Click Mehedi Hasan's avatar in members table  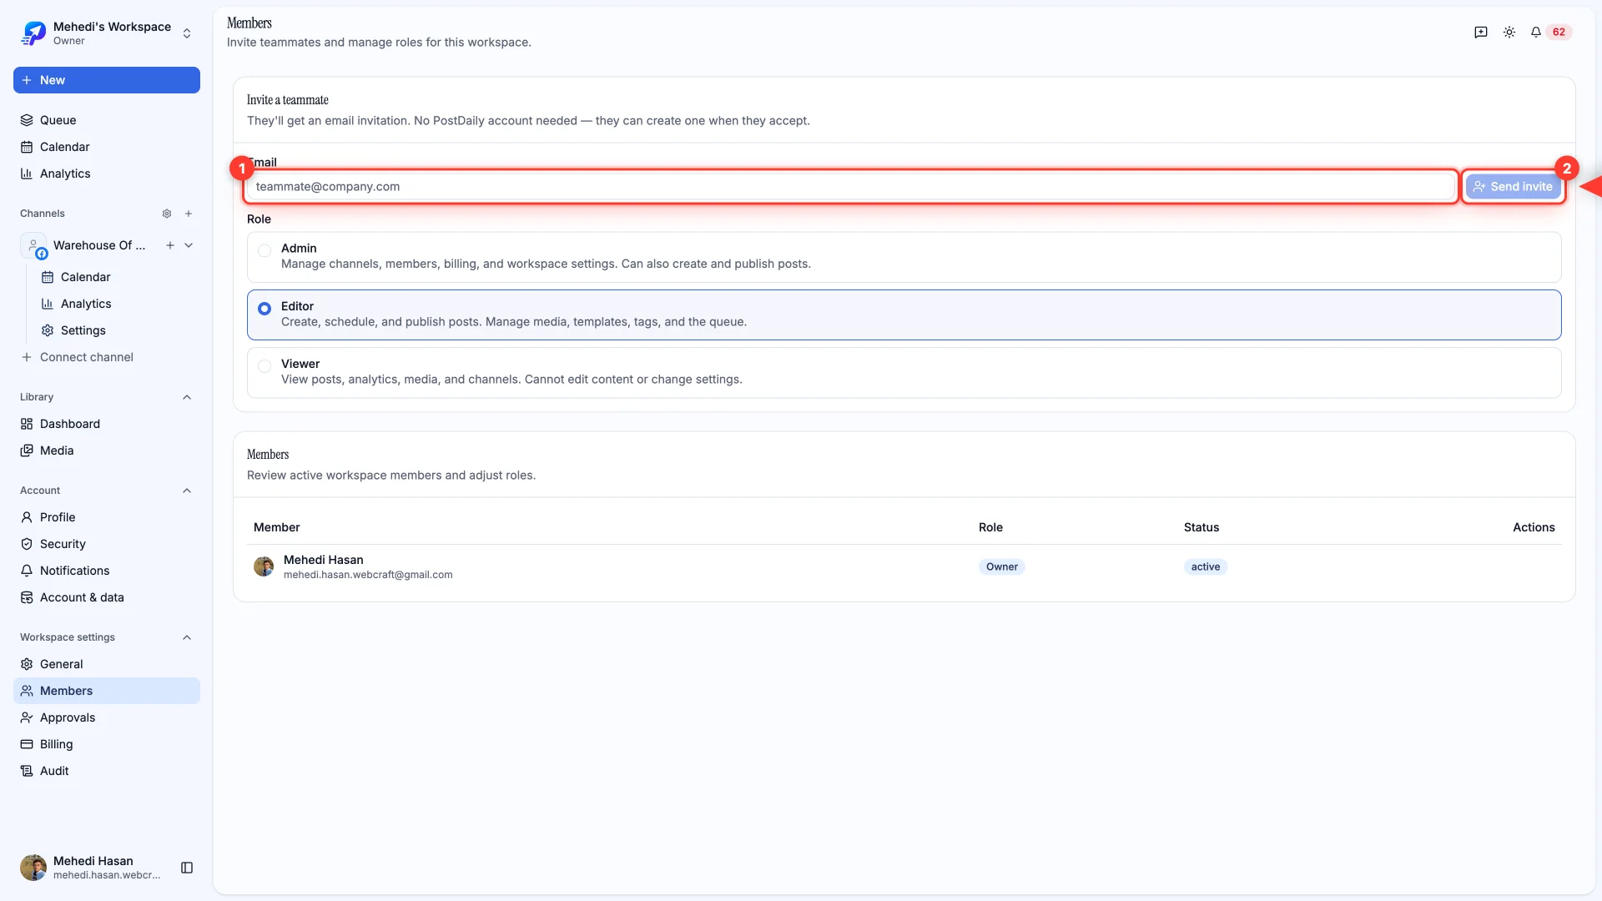coord(264,566)
